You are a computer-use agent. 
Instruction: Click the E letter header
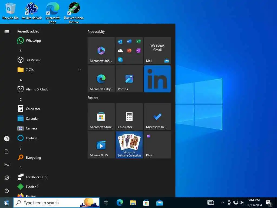20,148
